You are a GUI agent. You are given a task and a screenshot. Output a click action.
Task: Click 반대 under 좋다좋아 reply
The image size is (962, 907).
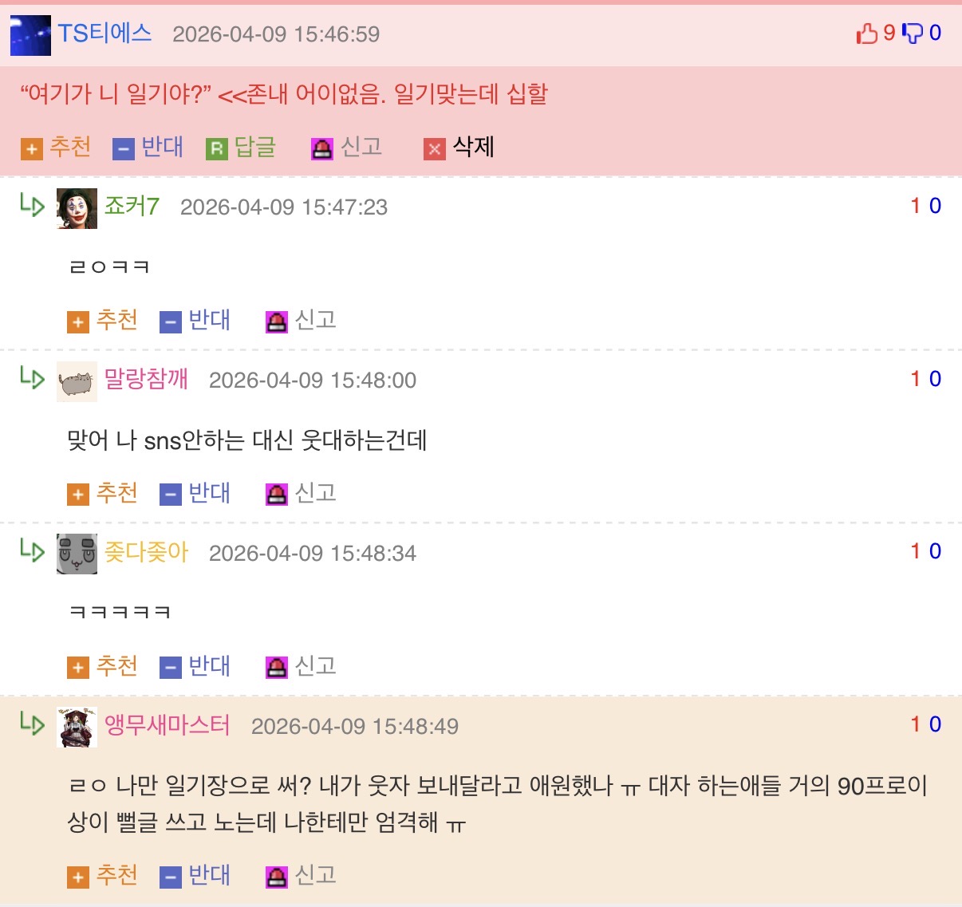(195, 666)
